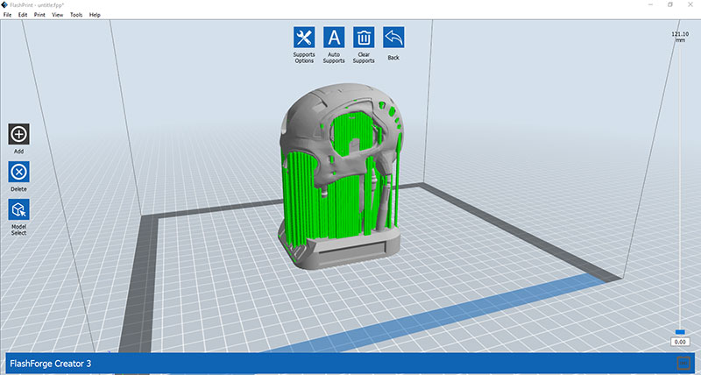Generate Auto Supports with the A icon
The width and height of the screenshot is (701, 375).
(334, 37)
